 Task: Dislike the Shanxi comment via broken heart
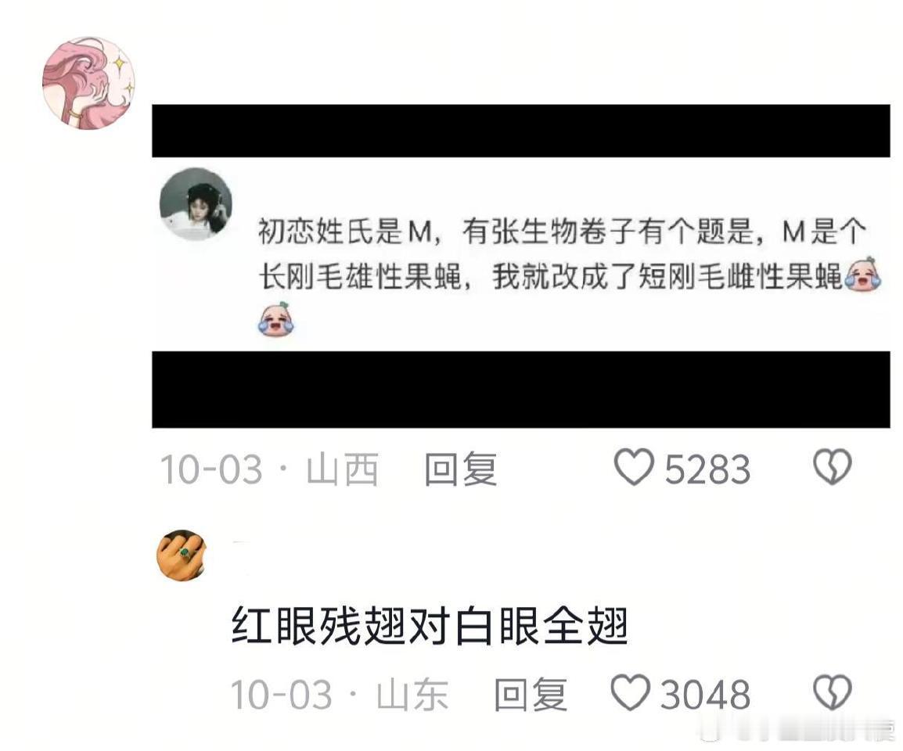pyautogui.click(x=832, y=468)
